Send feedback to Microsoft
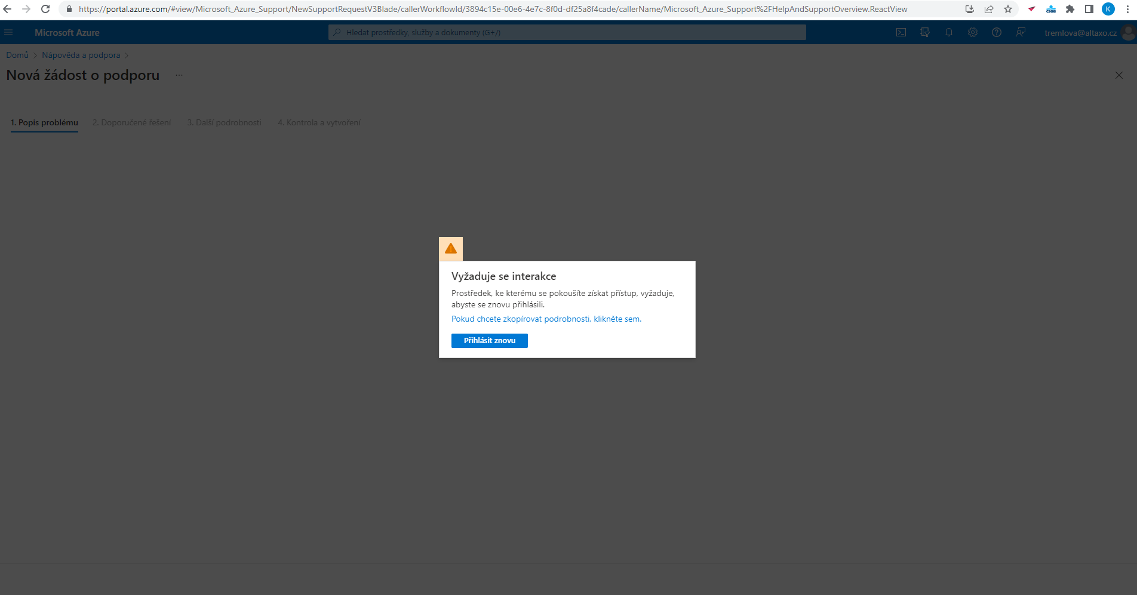 [1021, 33]
